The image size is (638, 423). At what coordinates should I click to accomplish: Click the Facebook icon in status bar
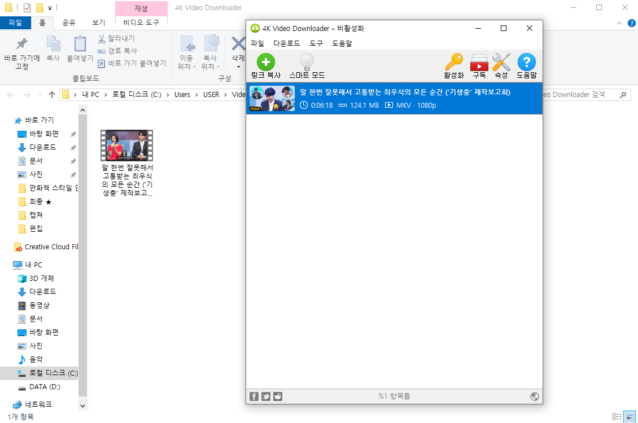tap(254, 396)
